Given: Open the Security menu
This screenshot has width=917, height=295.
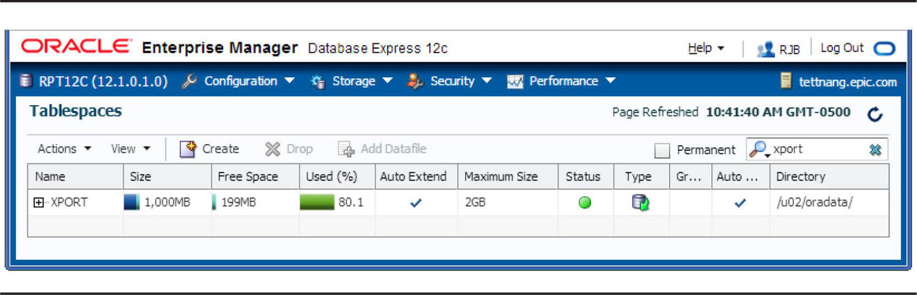Looking at the screenshot, I should point(449,81).
